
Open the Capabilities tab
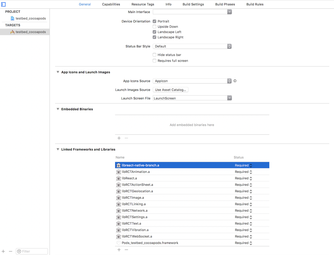pyautogui.click(x=111, y=4)
